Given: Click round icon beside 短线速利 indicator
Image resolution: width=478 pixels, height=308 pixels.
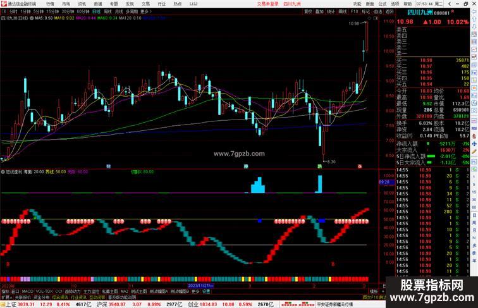Looking at the screenshot, I should click(x=3, y=172).
